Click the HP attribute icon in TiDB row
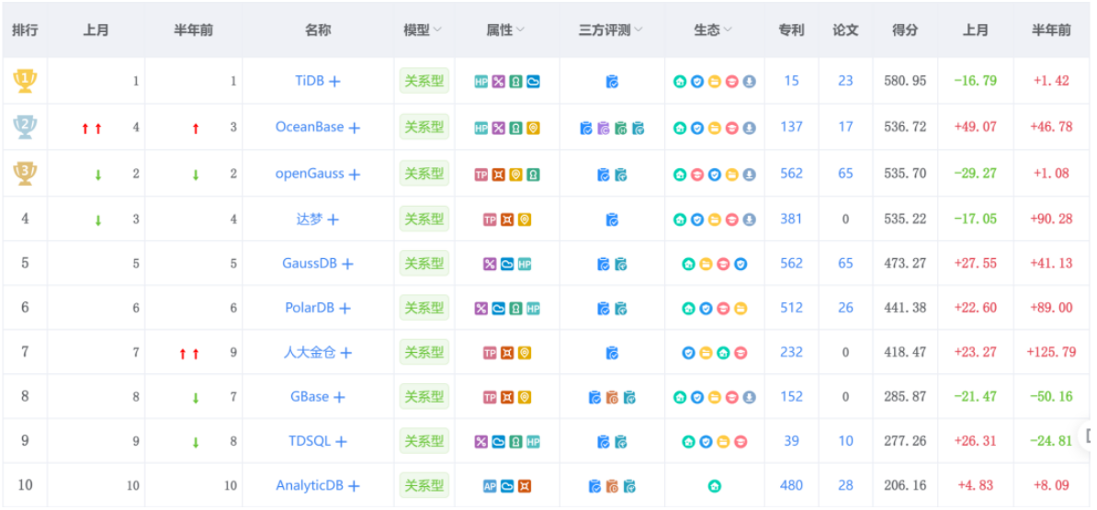Viewport: 1097px width, 510px height. [x=481, y=81]
